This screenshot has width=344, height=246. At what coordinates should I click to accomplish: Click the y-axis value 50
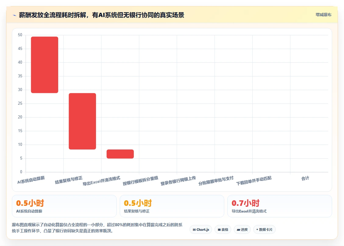(x=20, y=35)
